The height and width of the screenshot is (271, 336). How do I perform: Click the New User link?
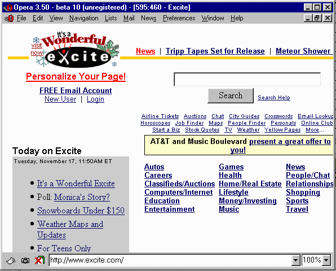click(60, 99)
